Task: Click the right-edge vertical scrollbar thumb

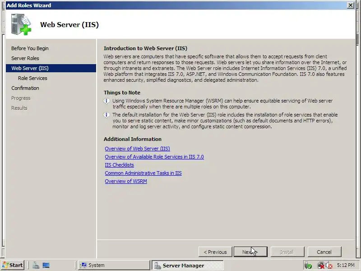Action: (357, 39)
